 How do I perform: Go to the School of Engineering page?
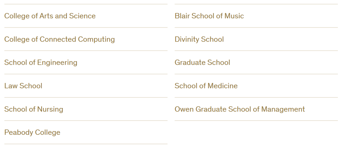coord(41,63)
